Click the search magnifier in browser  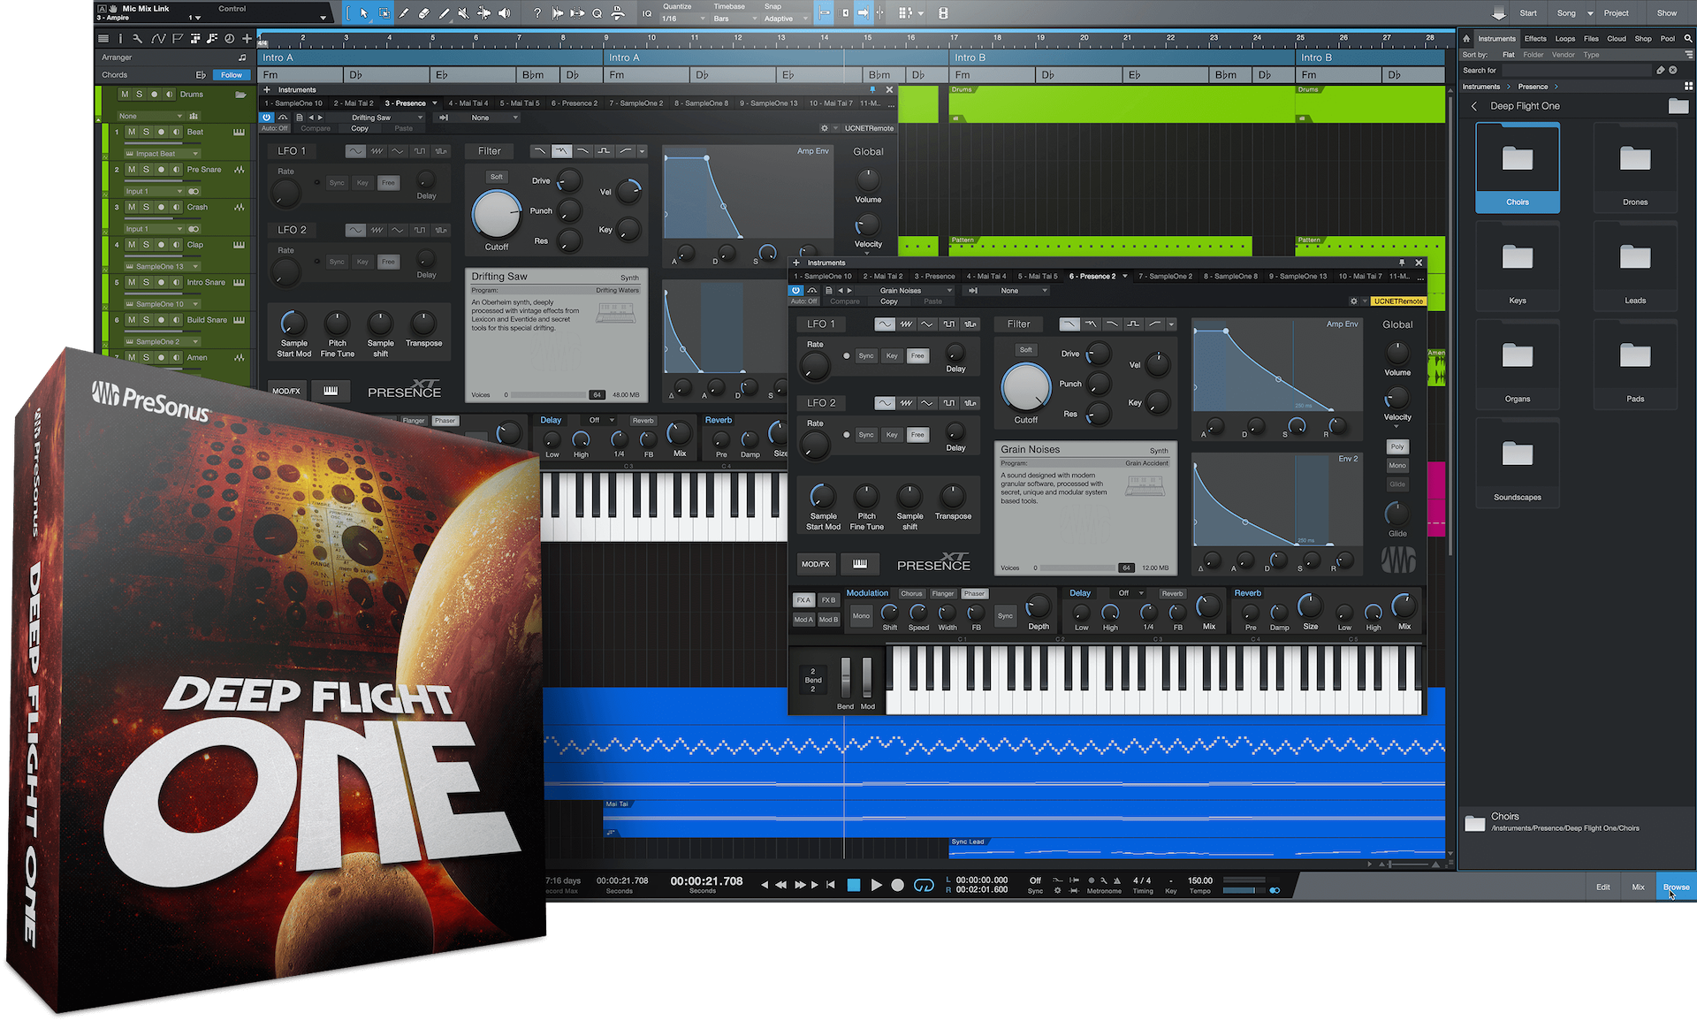(1688, 38)
